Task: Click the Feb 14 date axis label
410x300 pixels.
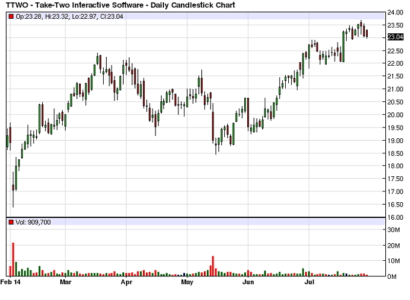Action: click(10, 282)
